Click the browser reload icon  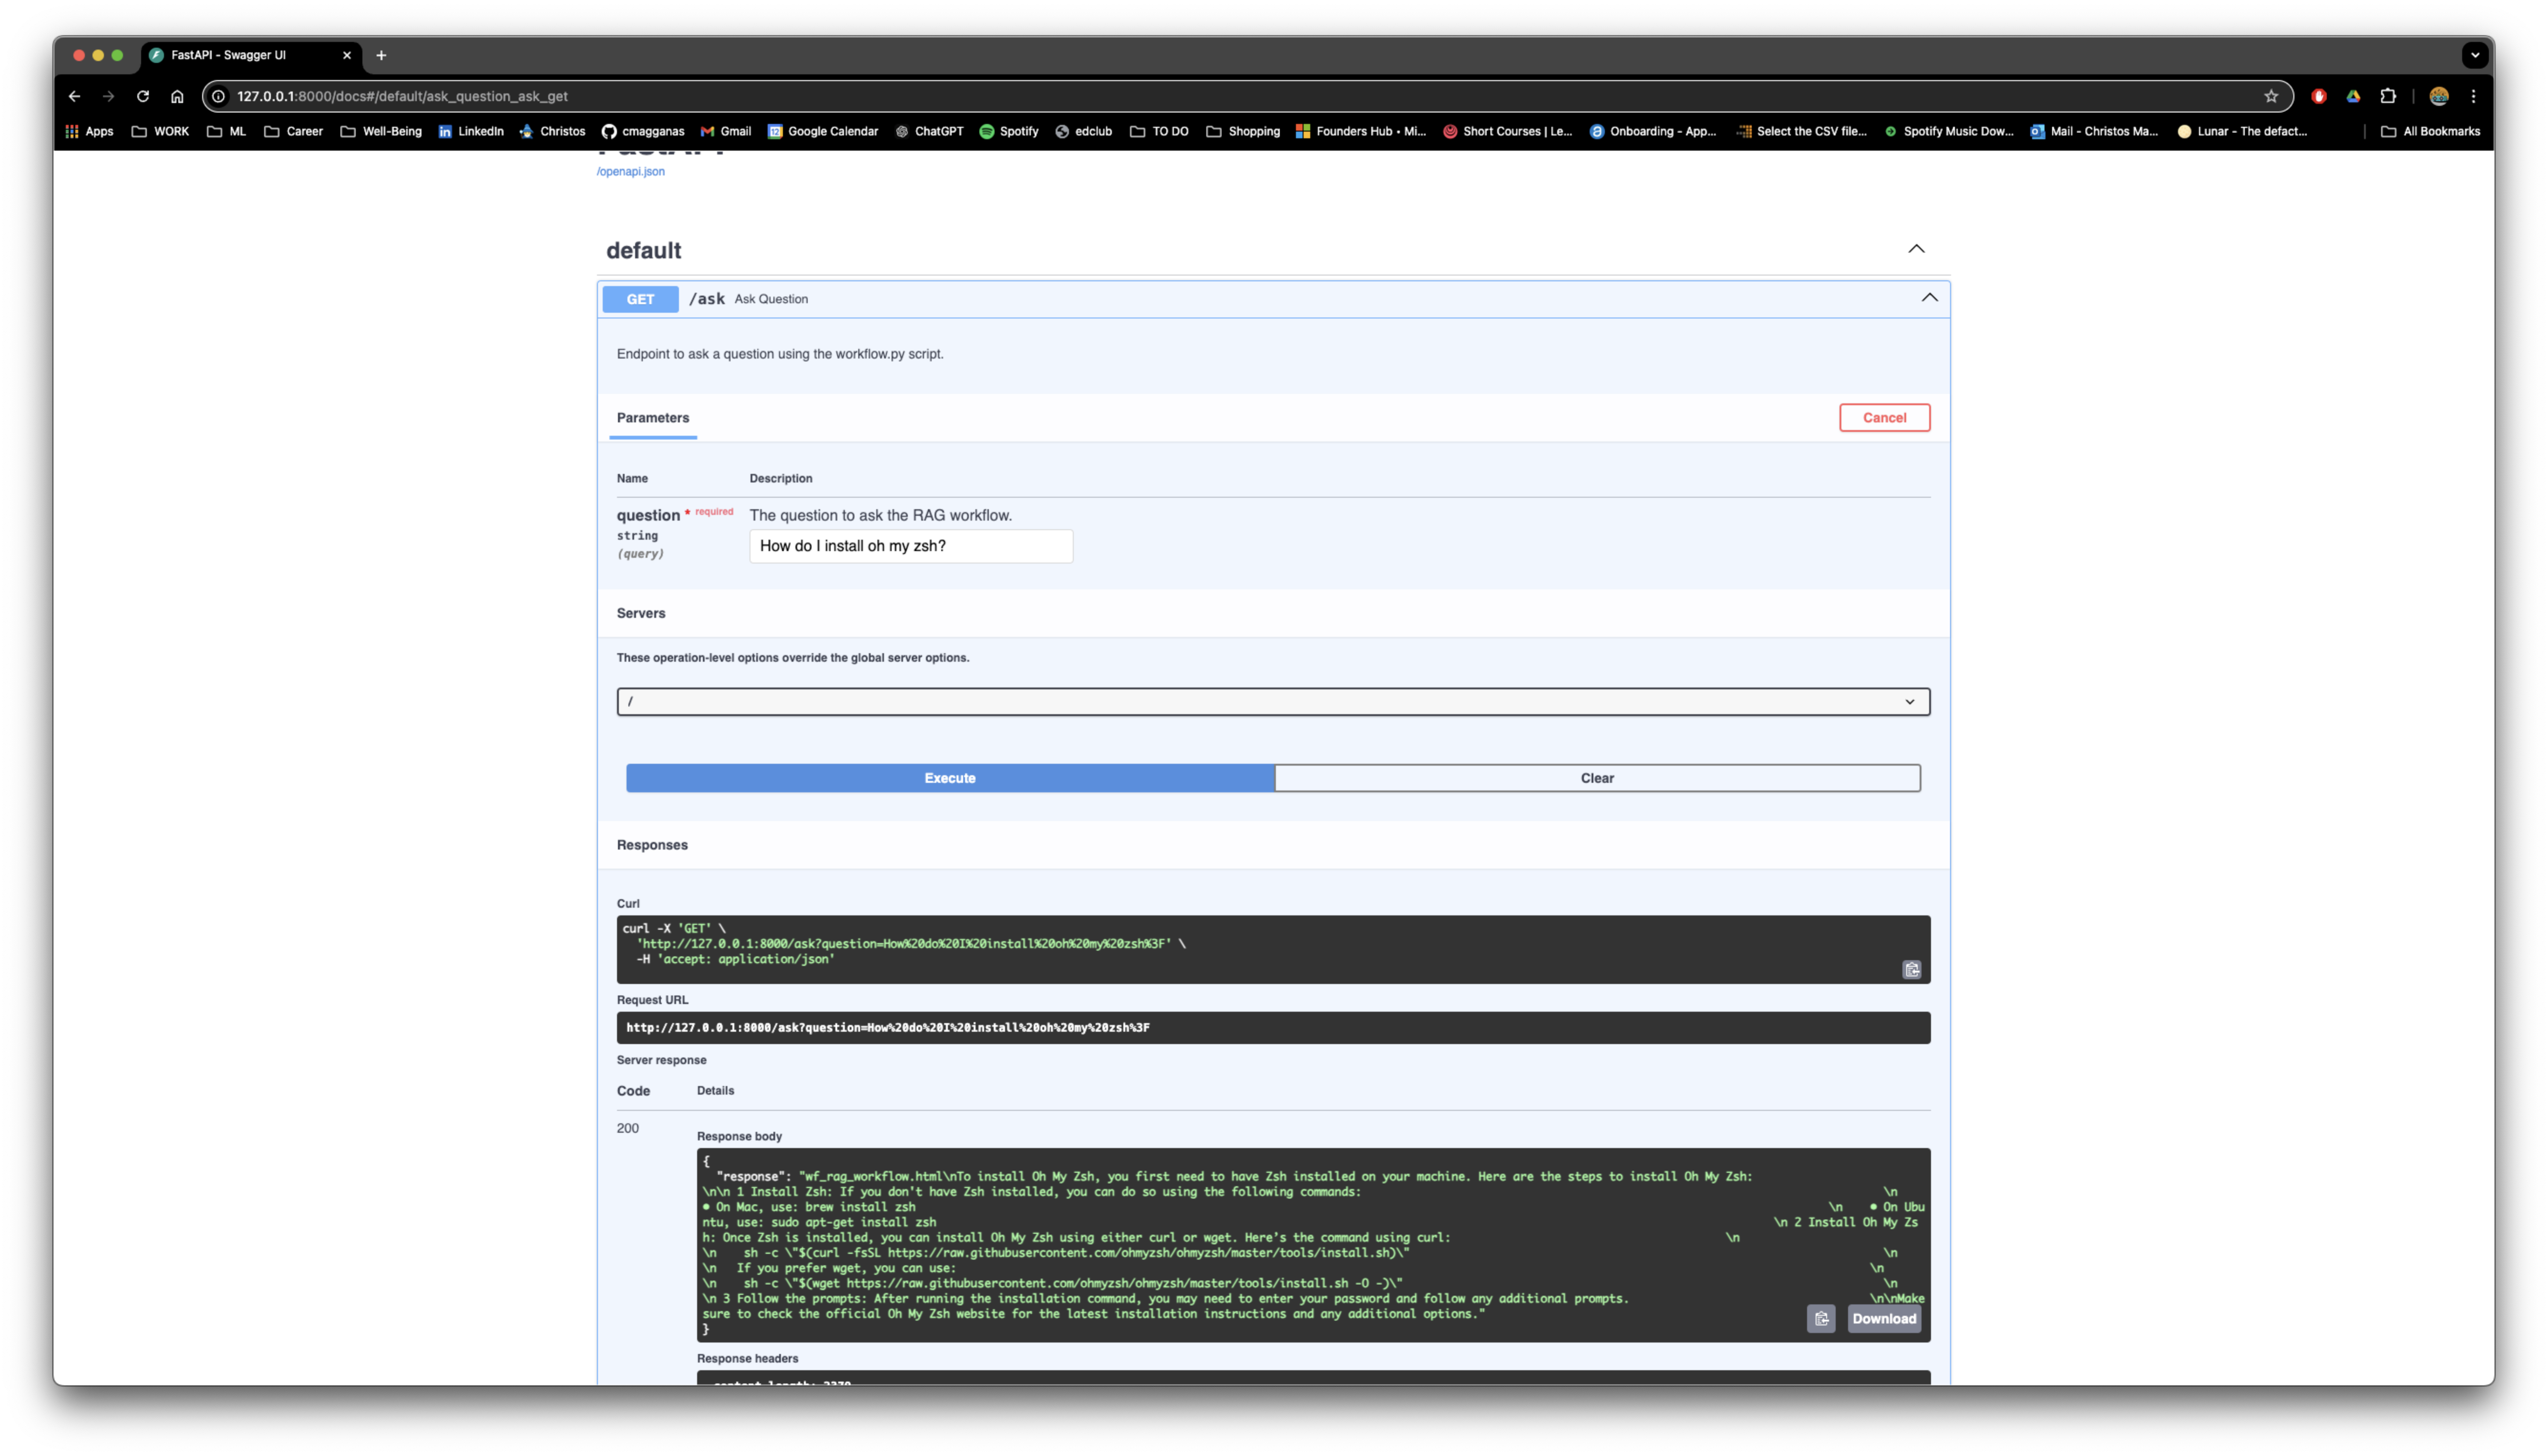[143, 96]
